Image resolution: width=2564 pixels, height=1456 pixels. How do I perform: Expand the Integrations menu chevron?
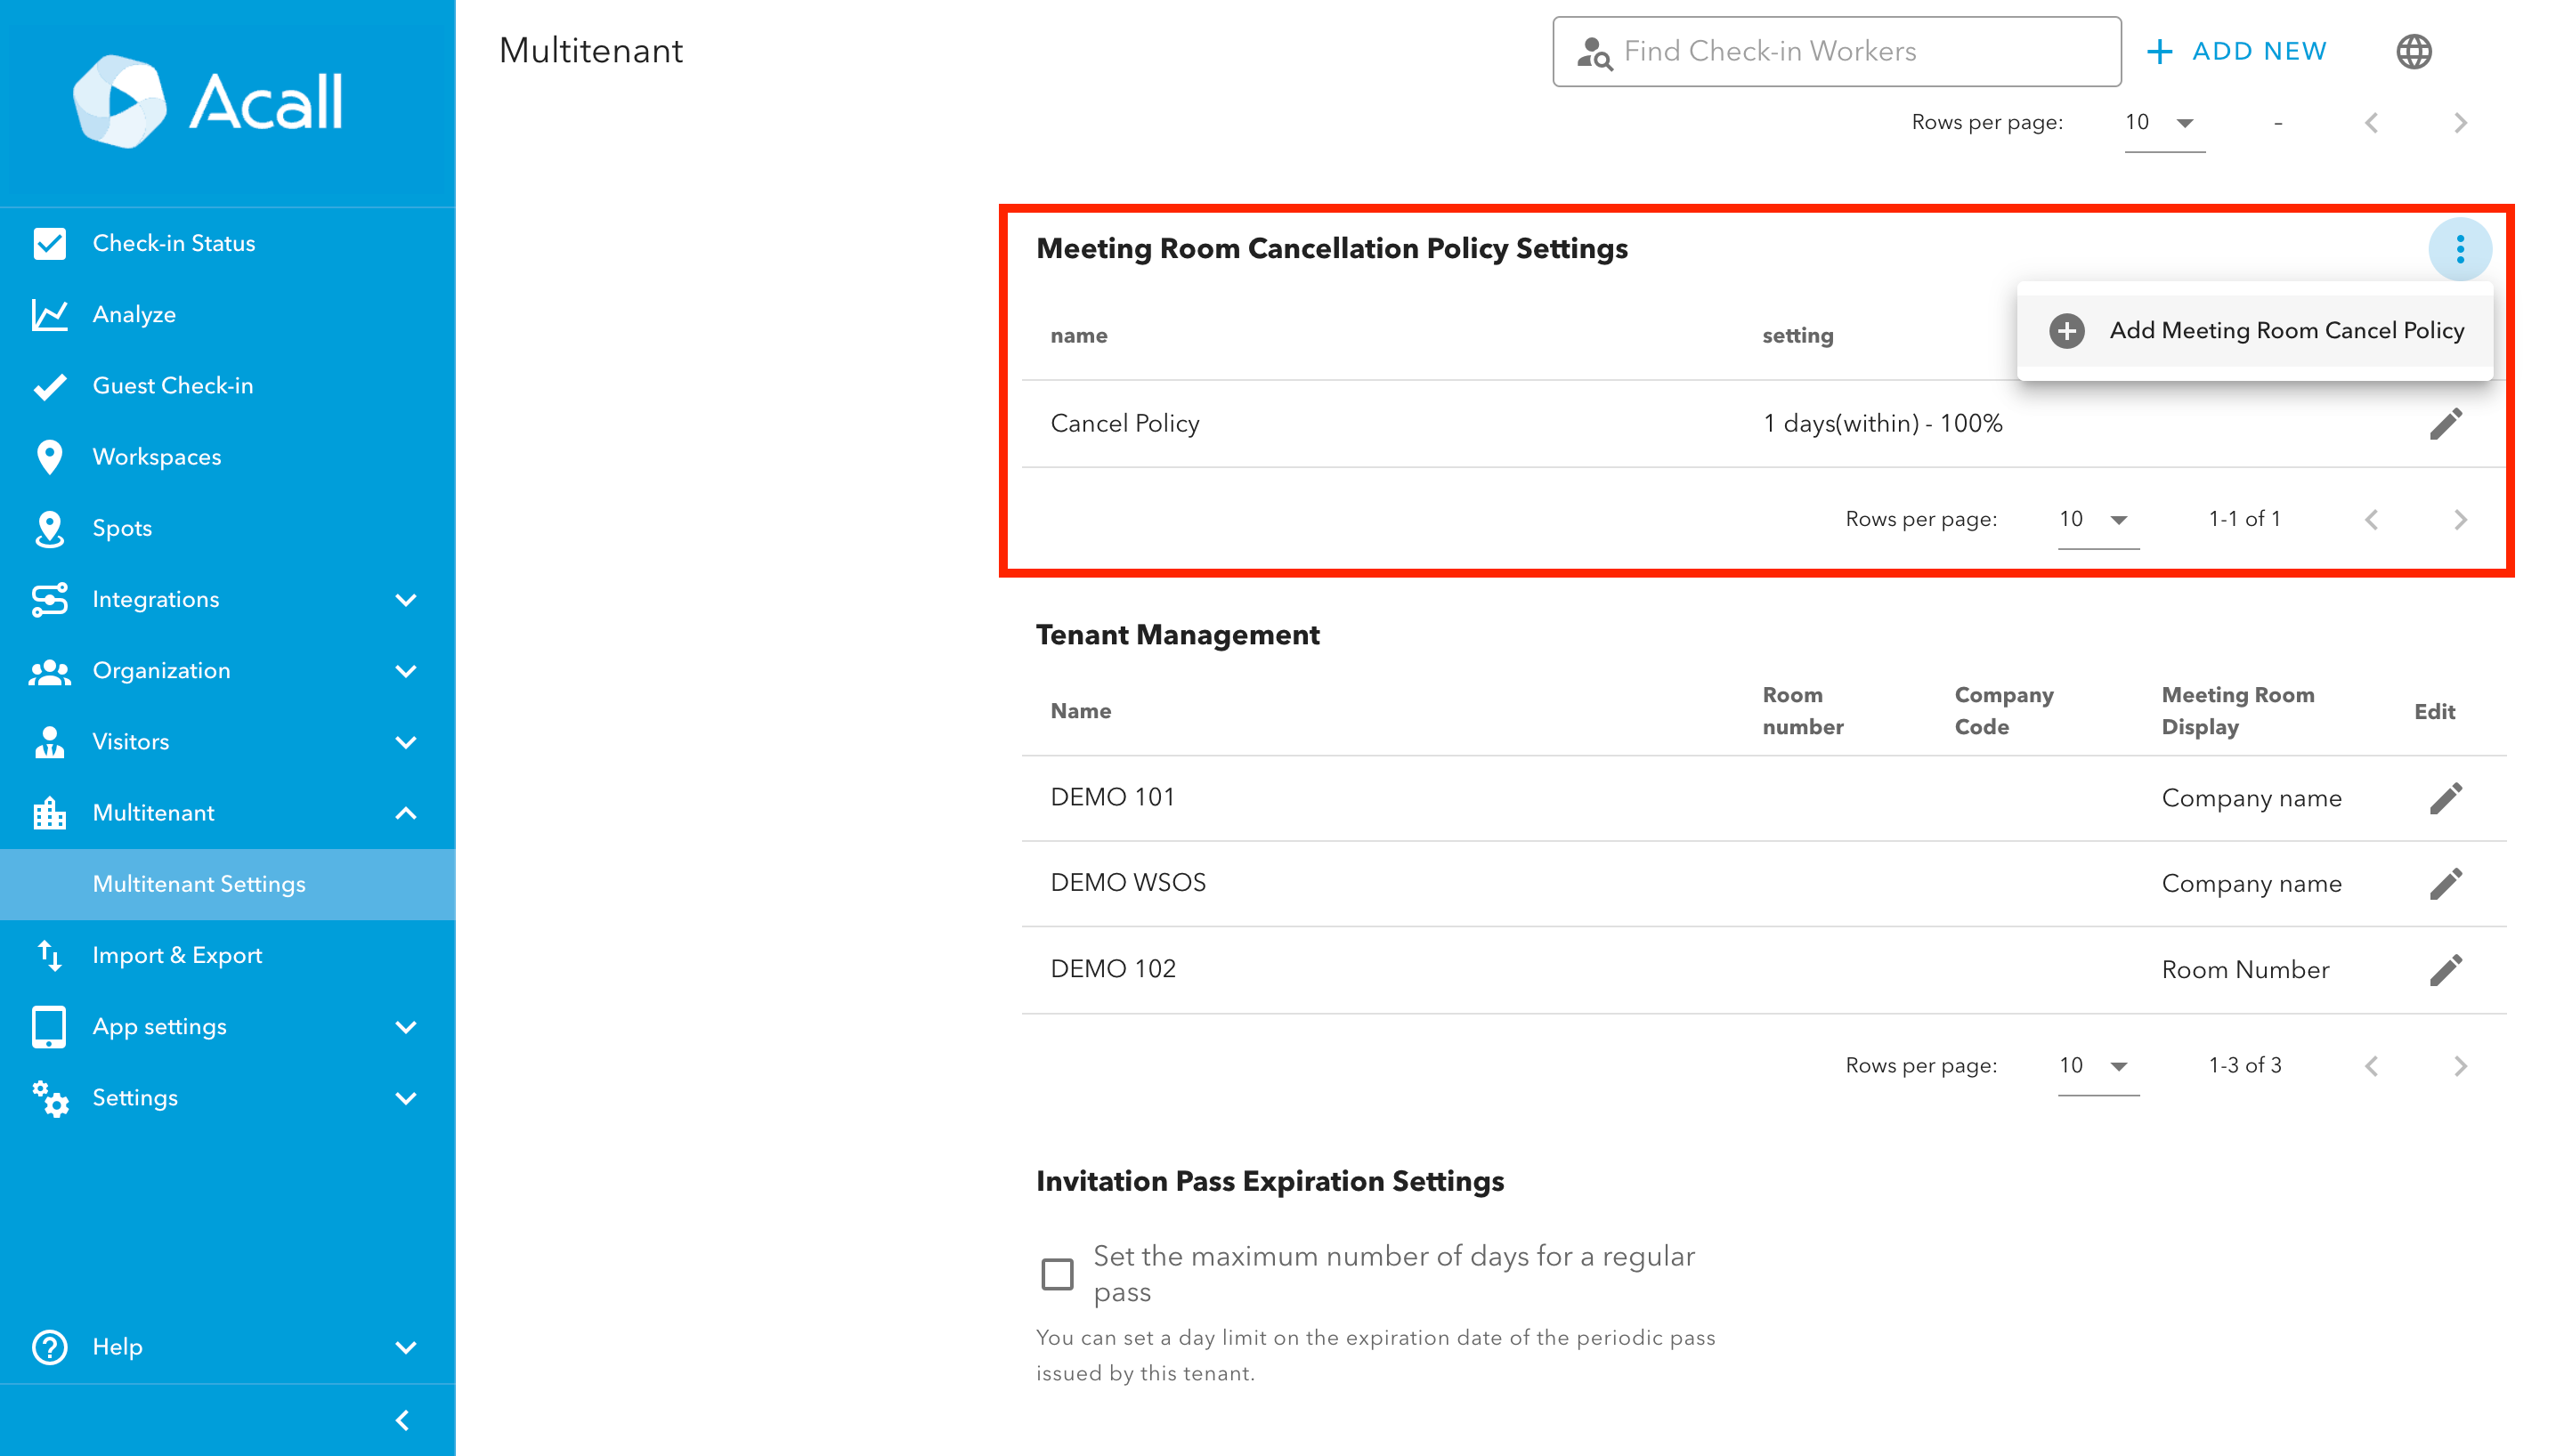(406, 599)
